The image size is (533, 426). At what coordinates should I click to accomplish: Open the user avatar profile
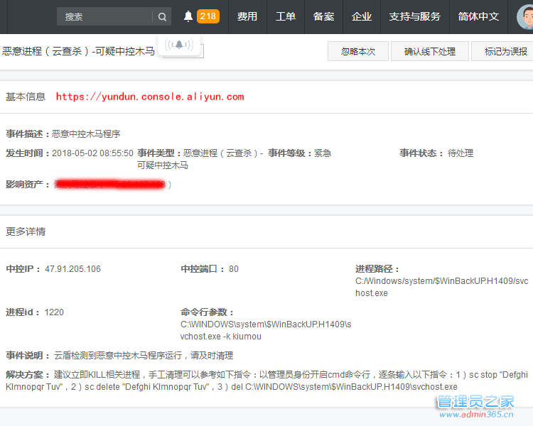pyautogui.click(x=525, y=16)
